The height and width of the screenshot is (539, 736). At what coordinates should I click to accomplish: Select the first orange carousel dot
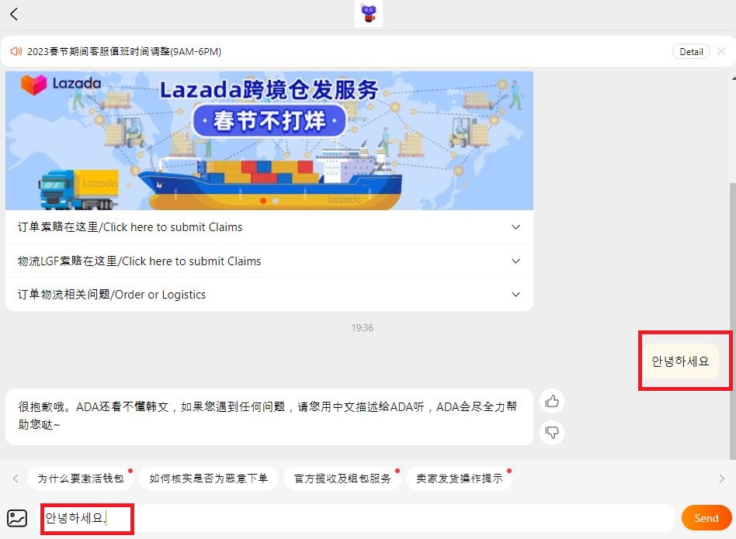[x=263, y=201]
